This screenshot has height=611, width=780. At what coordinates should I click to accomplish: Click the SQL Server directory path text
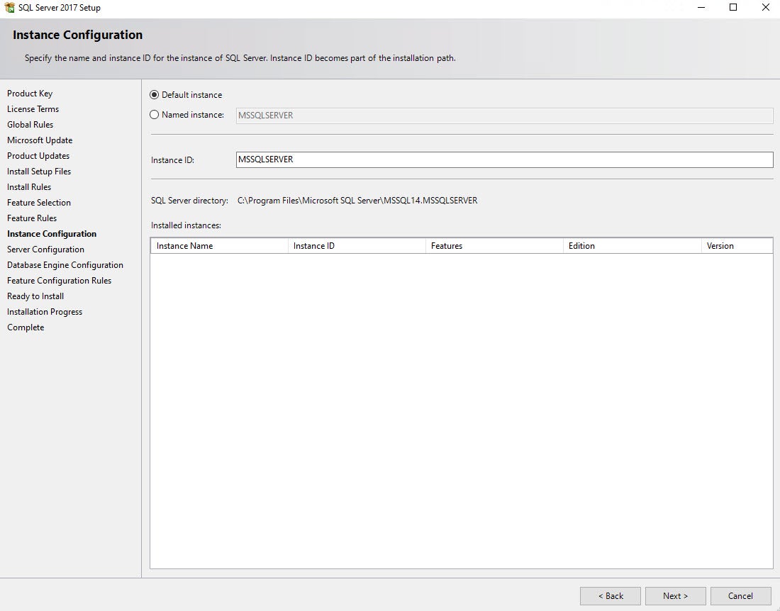click(x=357, y=201)
